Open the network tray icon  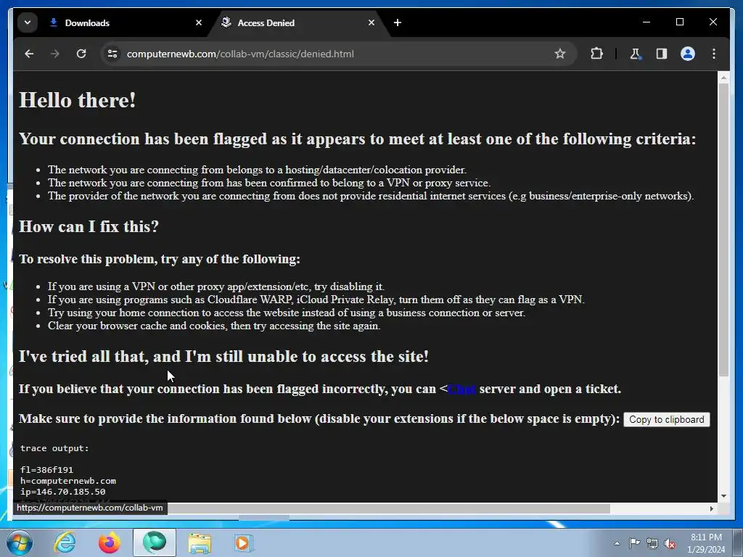[652, 544]
